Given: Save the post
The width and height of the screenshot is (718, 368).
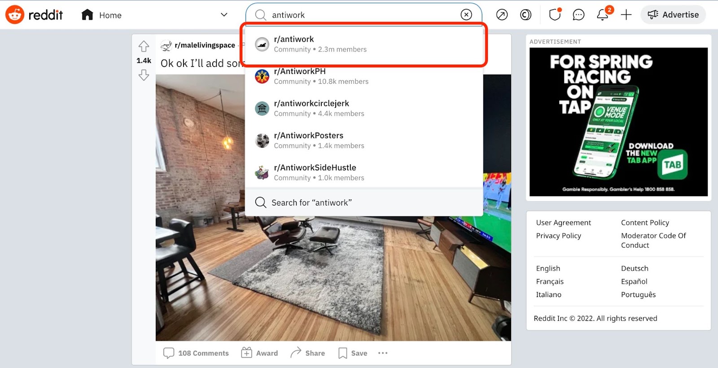Looking at the screenshot, I should tap(353, 353).
